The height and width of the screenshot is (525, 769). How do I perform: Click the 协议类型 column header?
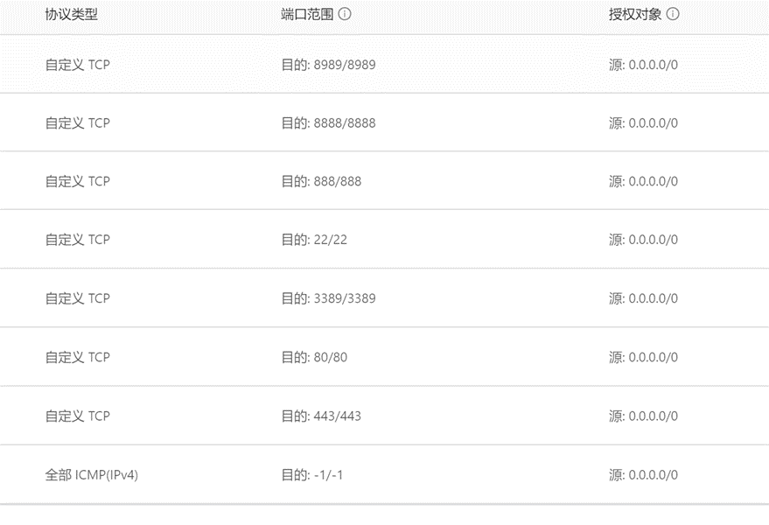point(72,14)
